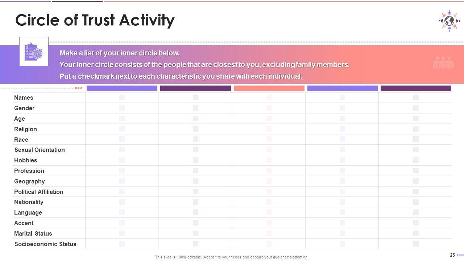This screenshot has height=261, width=464.
Task: Click the three orange dots beside header row
Action: pos(79,88)
